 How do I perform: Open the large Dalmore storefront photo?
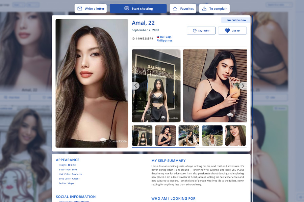tap(156, 86)
